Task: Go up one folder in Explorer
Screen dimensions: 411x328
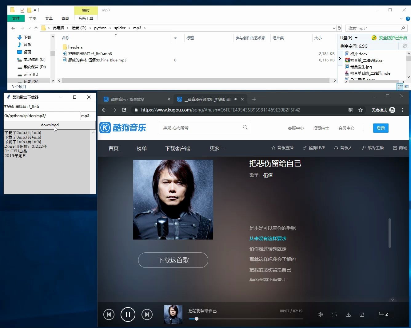Action: click(36, 28)
